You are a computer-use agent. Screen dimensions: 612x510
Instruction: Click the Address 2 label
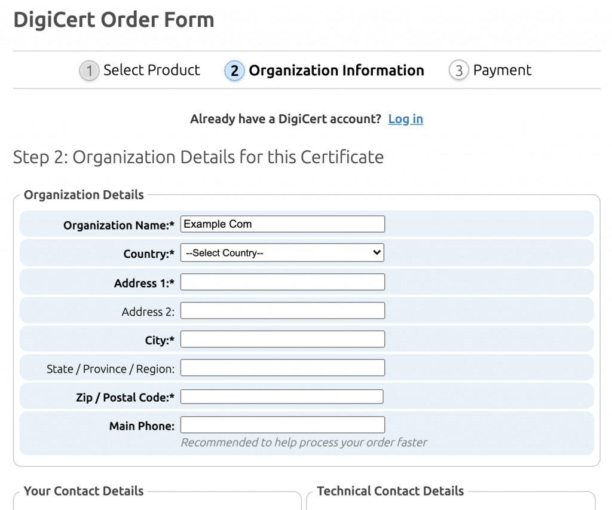pyautogui.click(x=148, y=312)
